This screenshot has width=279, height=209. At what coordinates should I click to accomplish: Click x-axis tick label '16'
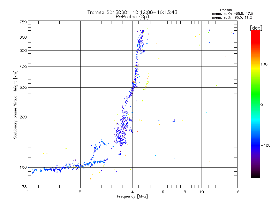[x=237, y=192]
